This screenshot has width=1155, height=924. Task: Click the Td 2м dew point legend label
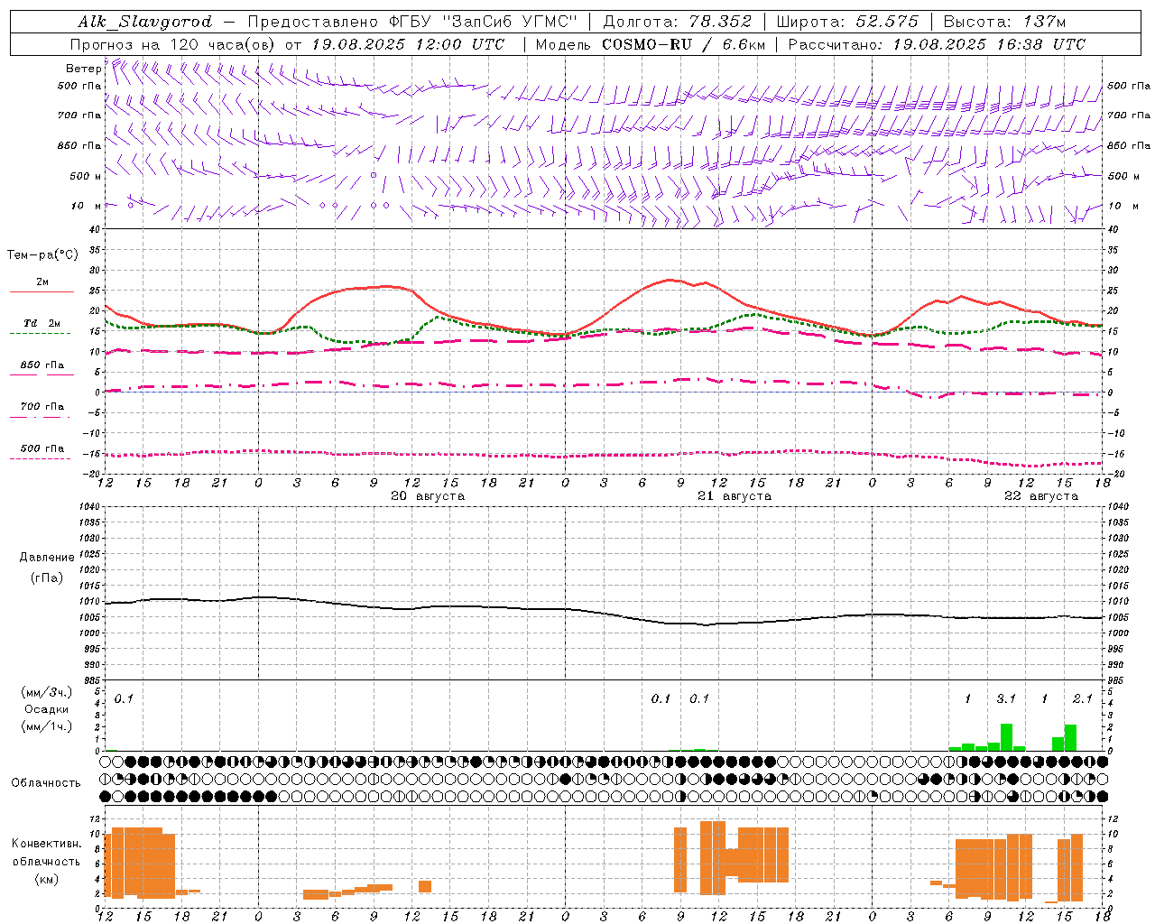(42, 323)
